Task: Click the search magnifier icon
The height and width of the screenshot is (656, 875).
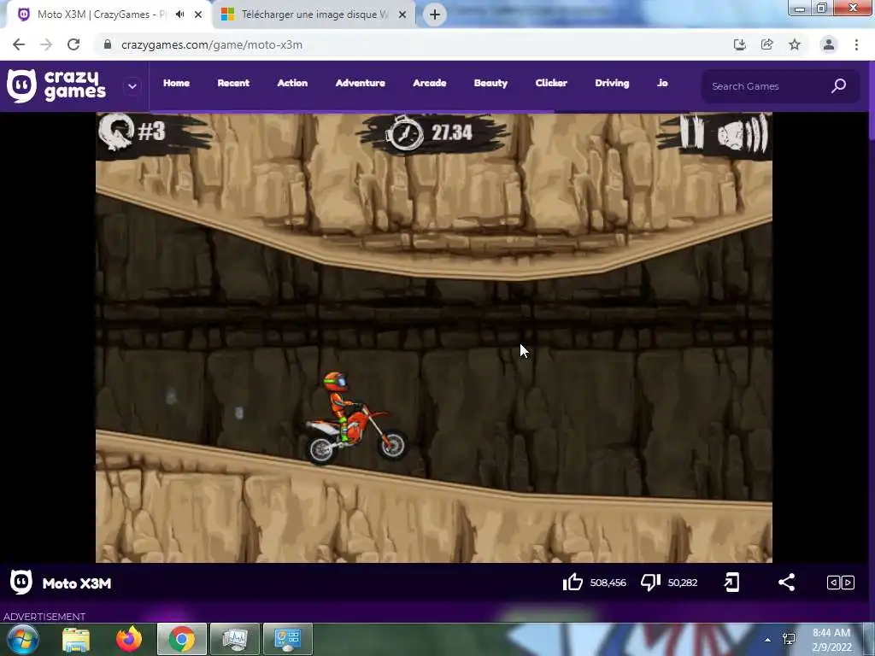Action: (839, 86)
